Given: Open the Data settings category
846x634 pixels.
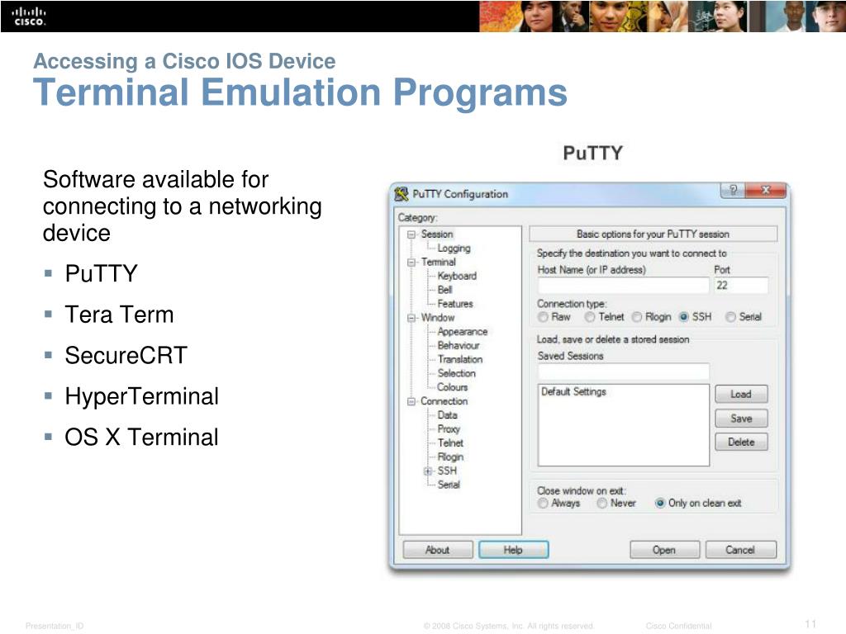Looking at the screenshot, I should (x=447, y=415).
